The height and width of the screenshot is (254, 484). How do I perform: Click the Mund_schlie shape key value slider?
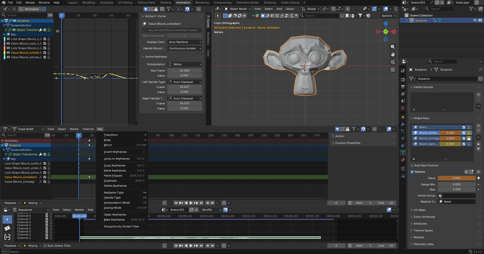(x=450, y=133)
